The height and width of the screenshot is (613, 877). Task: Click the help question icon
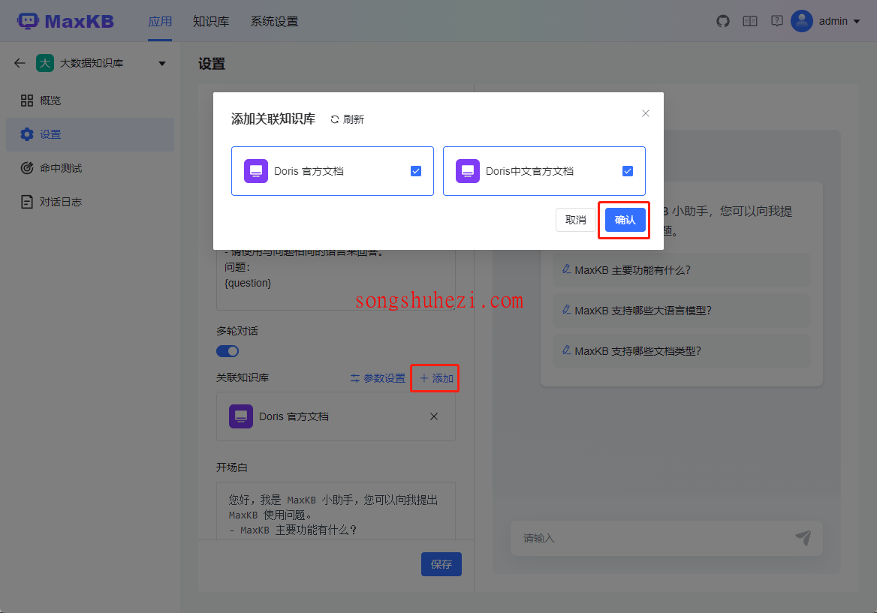pos(777,21)
